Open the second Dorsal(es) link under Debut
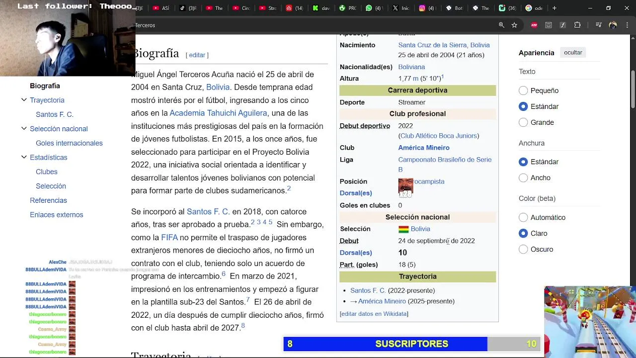This screenshot has width=636, height=358. 356,253
